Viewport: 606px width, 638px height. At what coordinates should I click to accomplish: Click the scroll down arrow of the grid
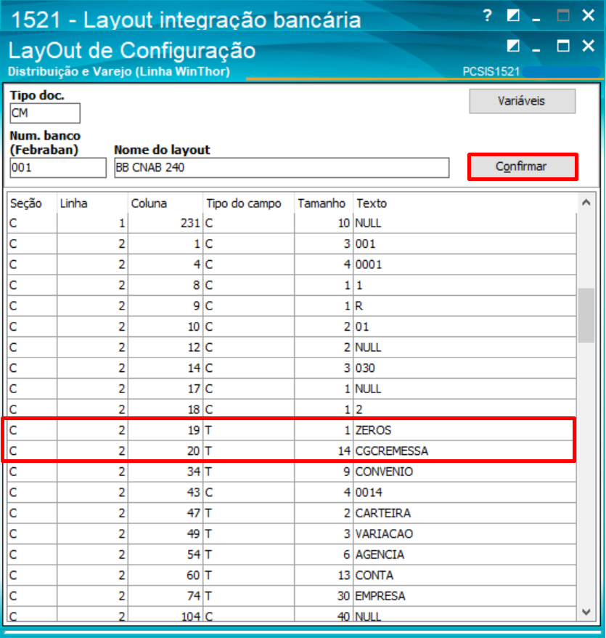point(586,612)
